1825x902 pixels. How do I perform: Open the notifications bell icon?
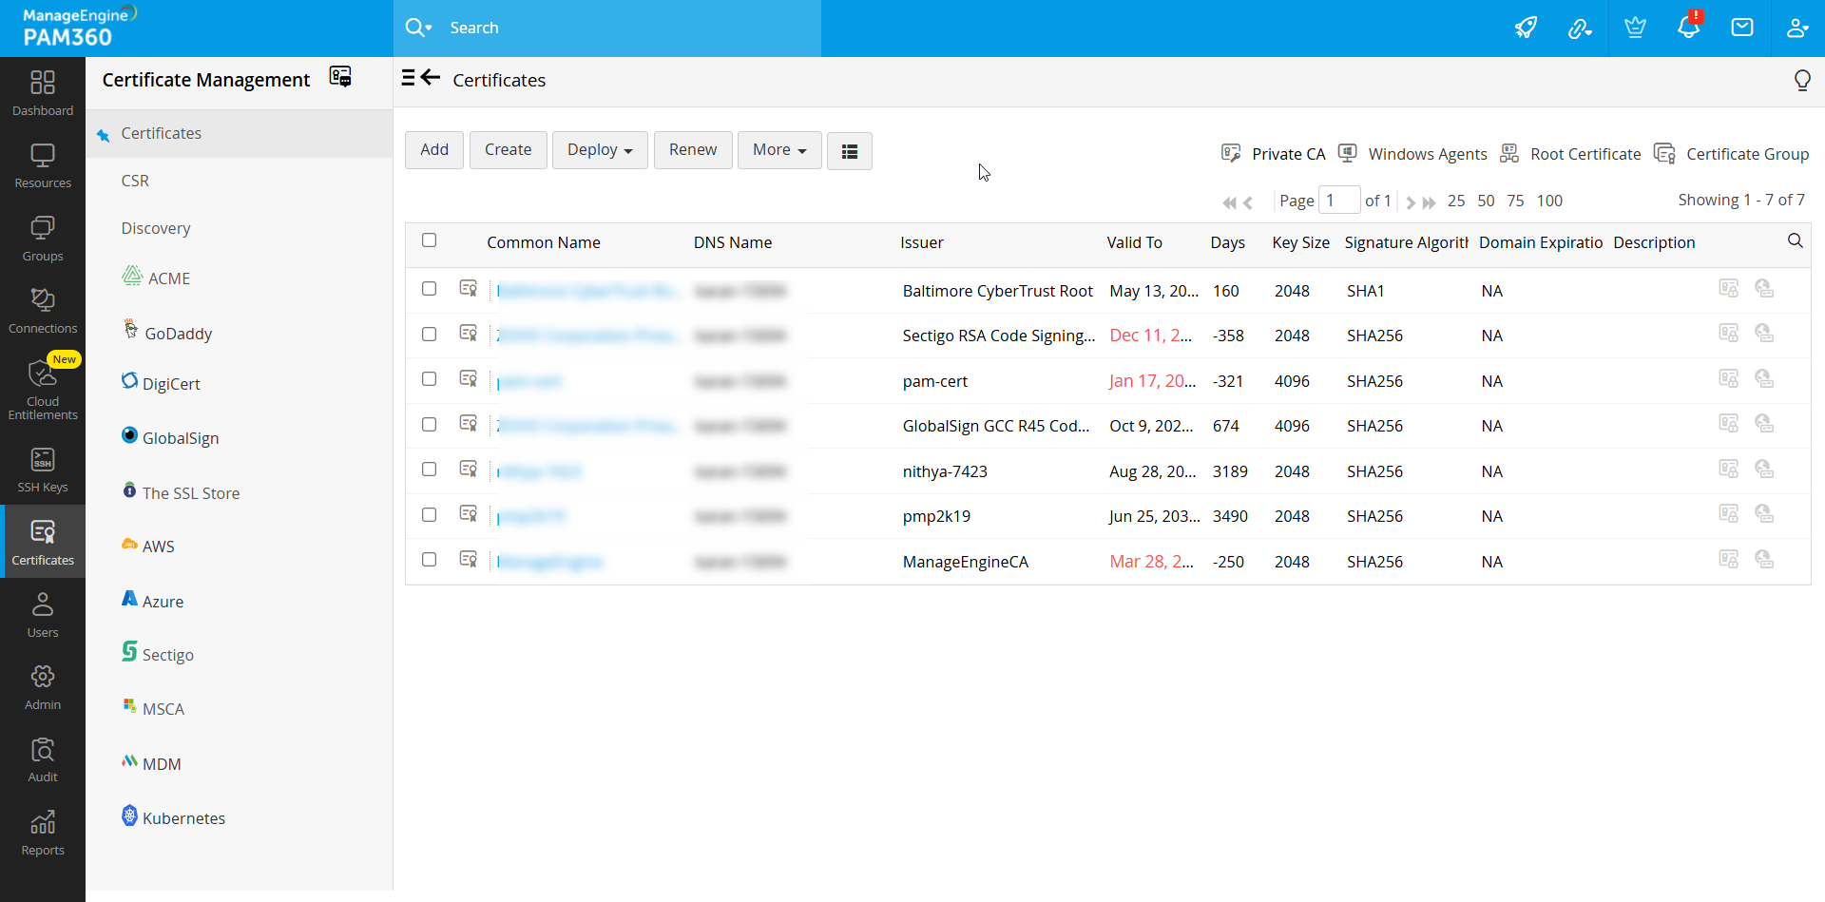click(1688, 28)
